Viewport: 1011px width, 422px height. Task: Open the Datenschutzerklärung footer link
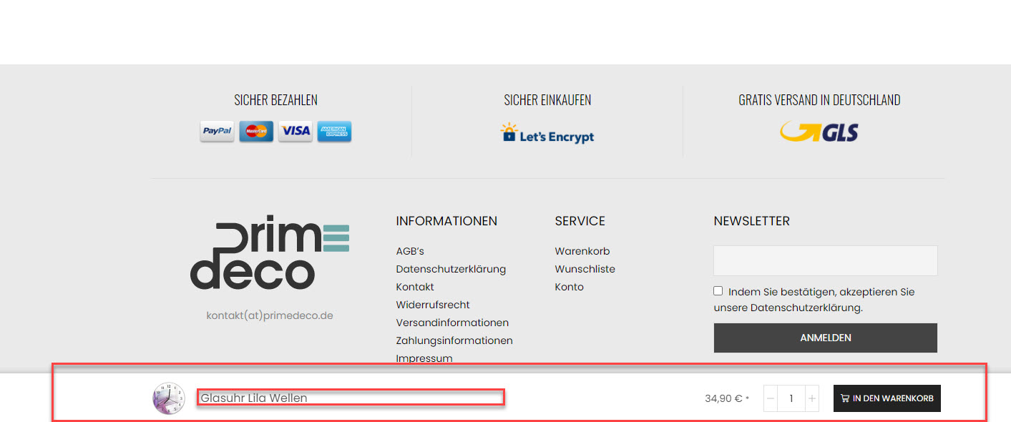[451, 269]
